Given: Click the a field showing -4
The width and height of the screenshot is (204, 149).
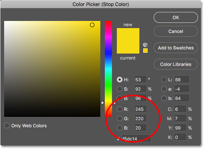Looking at the screenshot, I should tap(181, 89).
